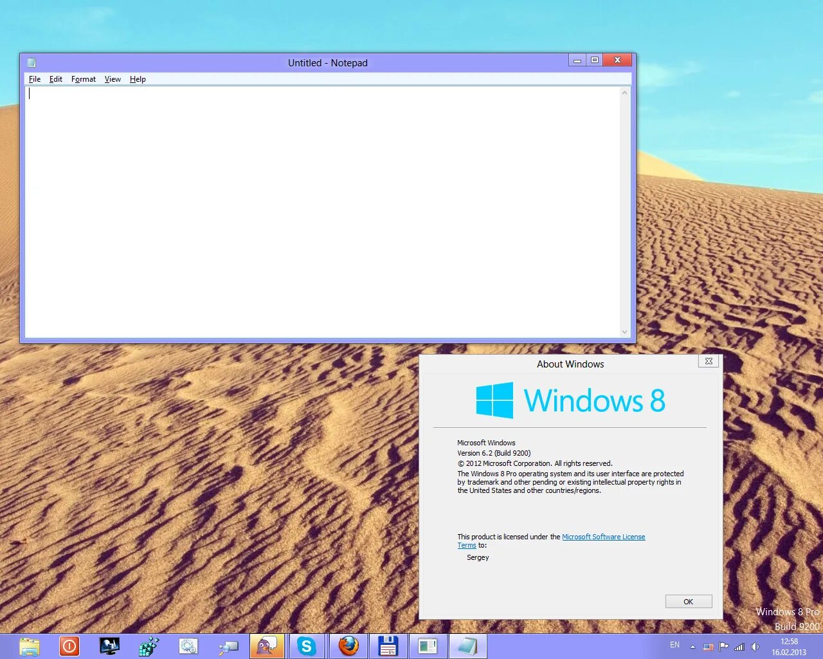Click the red power button taskbar icon
Viewport: 823px width, 659px height.
(x=69, y=646)
